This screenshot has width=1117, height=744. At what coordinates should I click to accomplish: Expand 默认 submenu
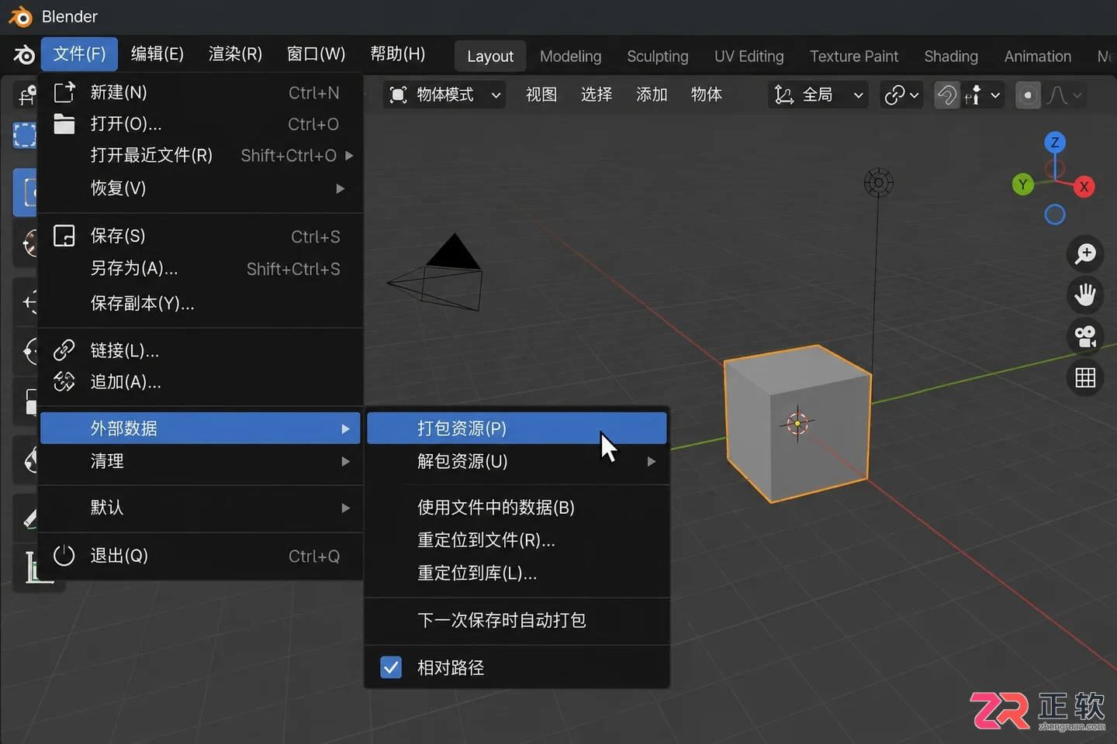(200, 508)
